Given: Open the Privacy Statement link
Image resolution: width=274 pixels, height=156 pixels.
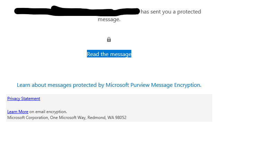Looking at the screenshot, I should (24, 99).
